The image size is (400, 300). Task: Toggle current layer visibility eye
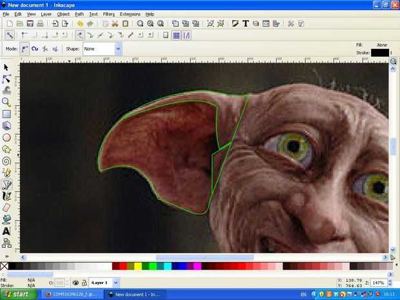[75, 283]
